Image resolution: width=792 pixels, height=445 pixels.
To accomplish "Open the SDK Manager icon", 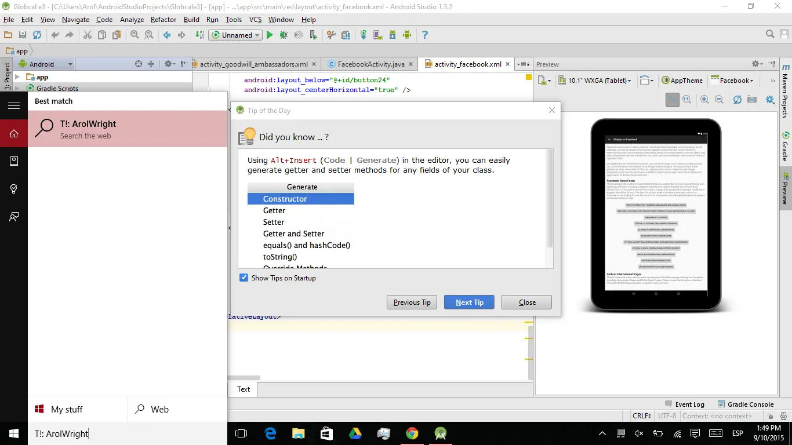I will coord(393,35).
